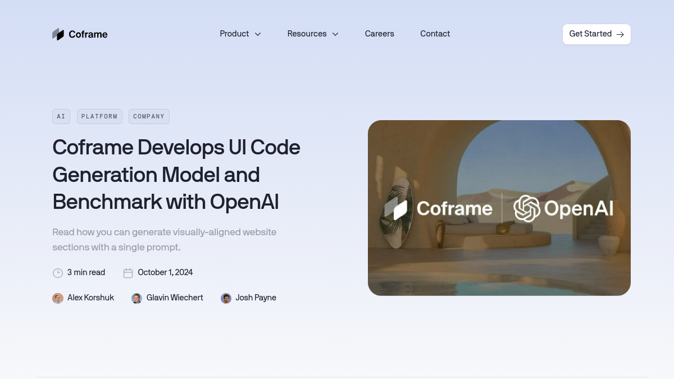Click the article headline about UI Code Generation
Image resolution: width=674 pixels, height=379 pixels.
(x=176, y=174)
